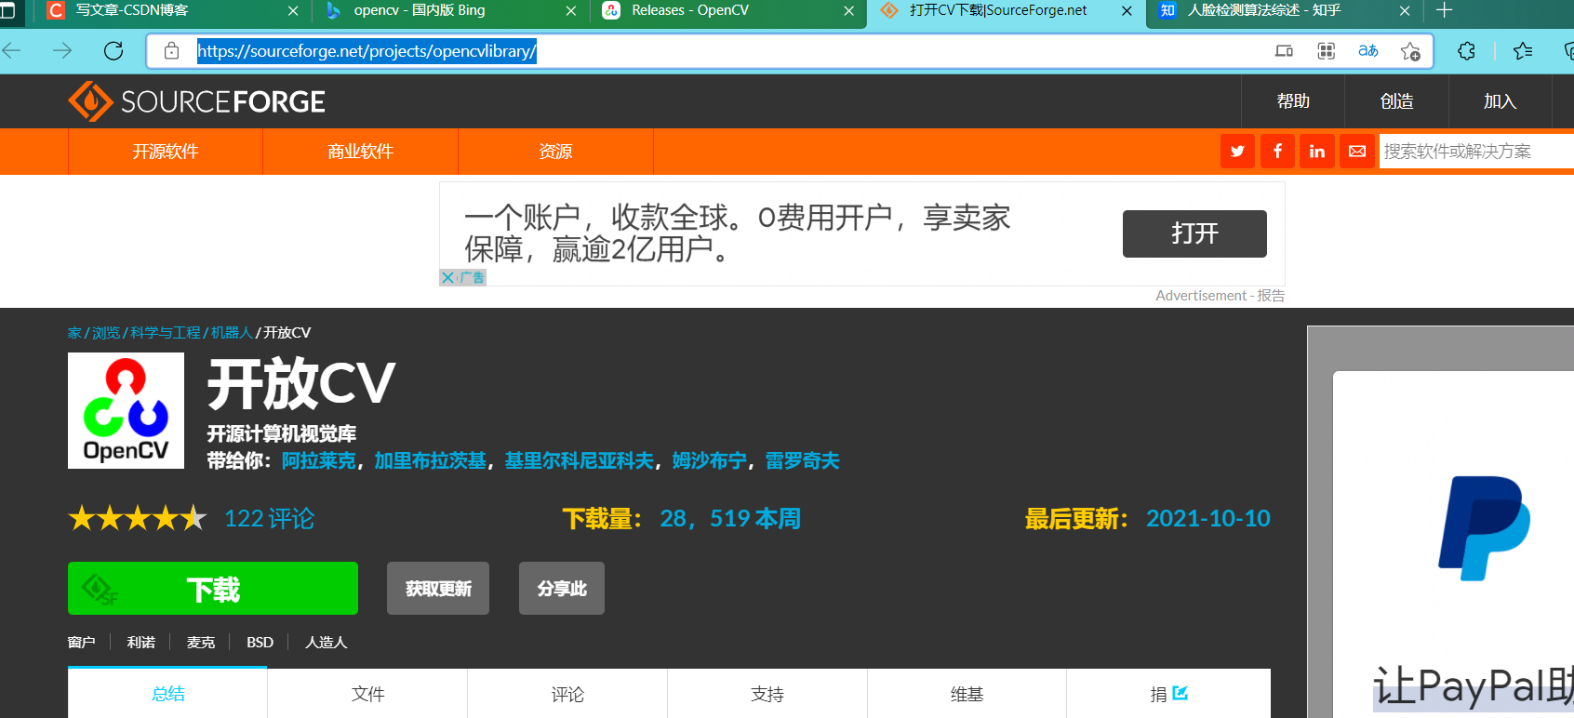Open SourceForge's Twitter icon
This screenshot has width=1574, height=718.
1237,152
